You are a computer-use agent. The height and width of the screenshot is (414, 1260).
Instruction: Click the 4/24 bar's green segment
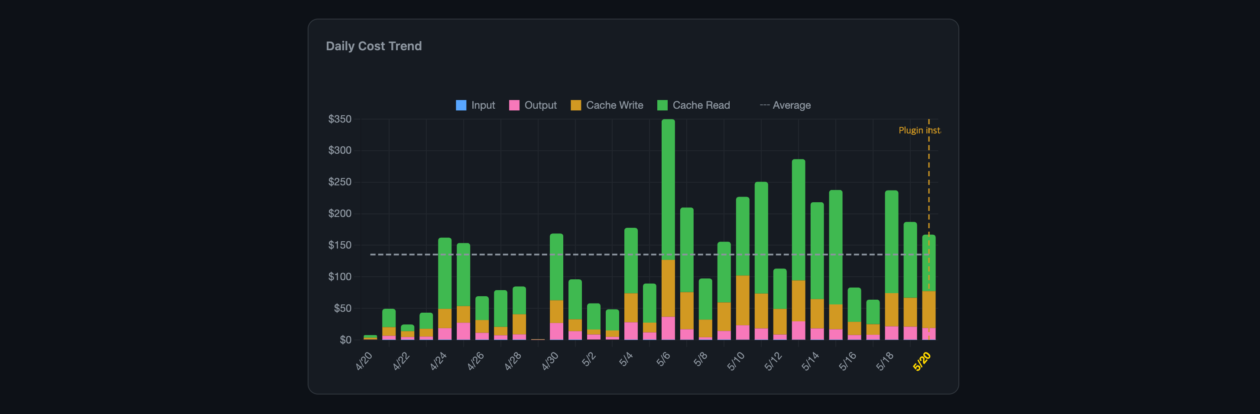pyautogui.click(x=445, y=273)
